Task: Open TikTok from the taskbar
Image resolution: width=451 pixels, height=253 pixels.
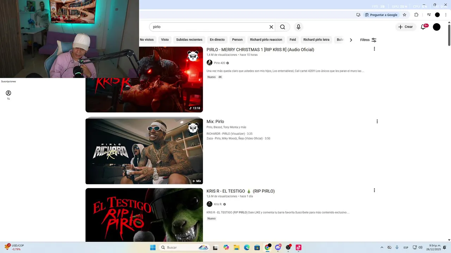Action: point(298,247)
